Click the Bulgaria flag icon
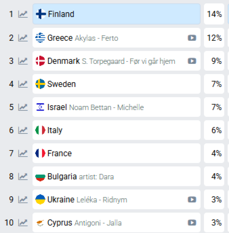 click(40, 177)
